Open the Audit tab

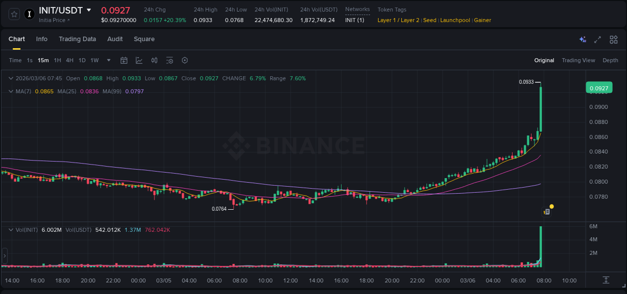pos(115,39)
